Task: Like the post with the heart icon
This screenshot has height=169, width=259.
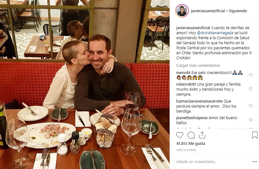Action: pos(180,135)
